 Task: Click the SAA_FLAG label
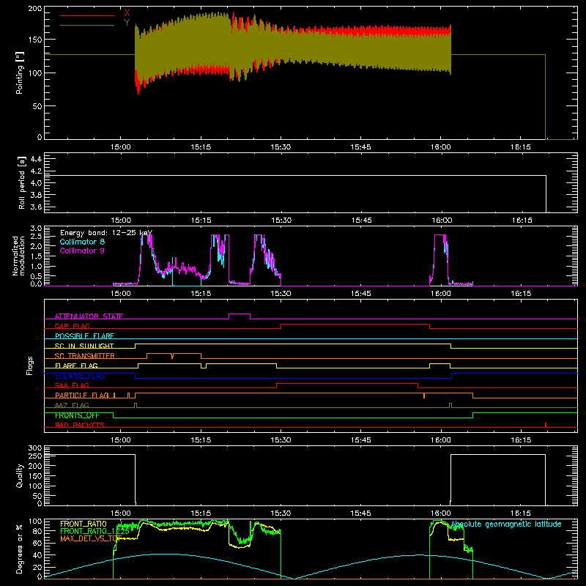(72, 385)
